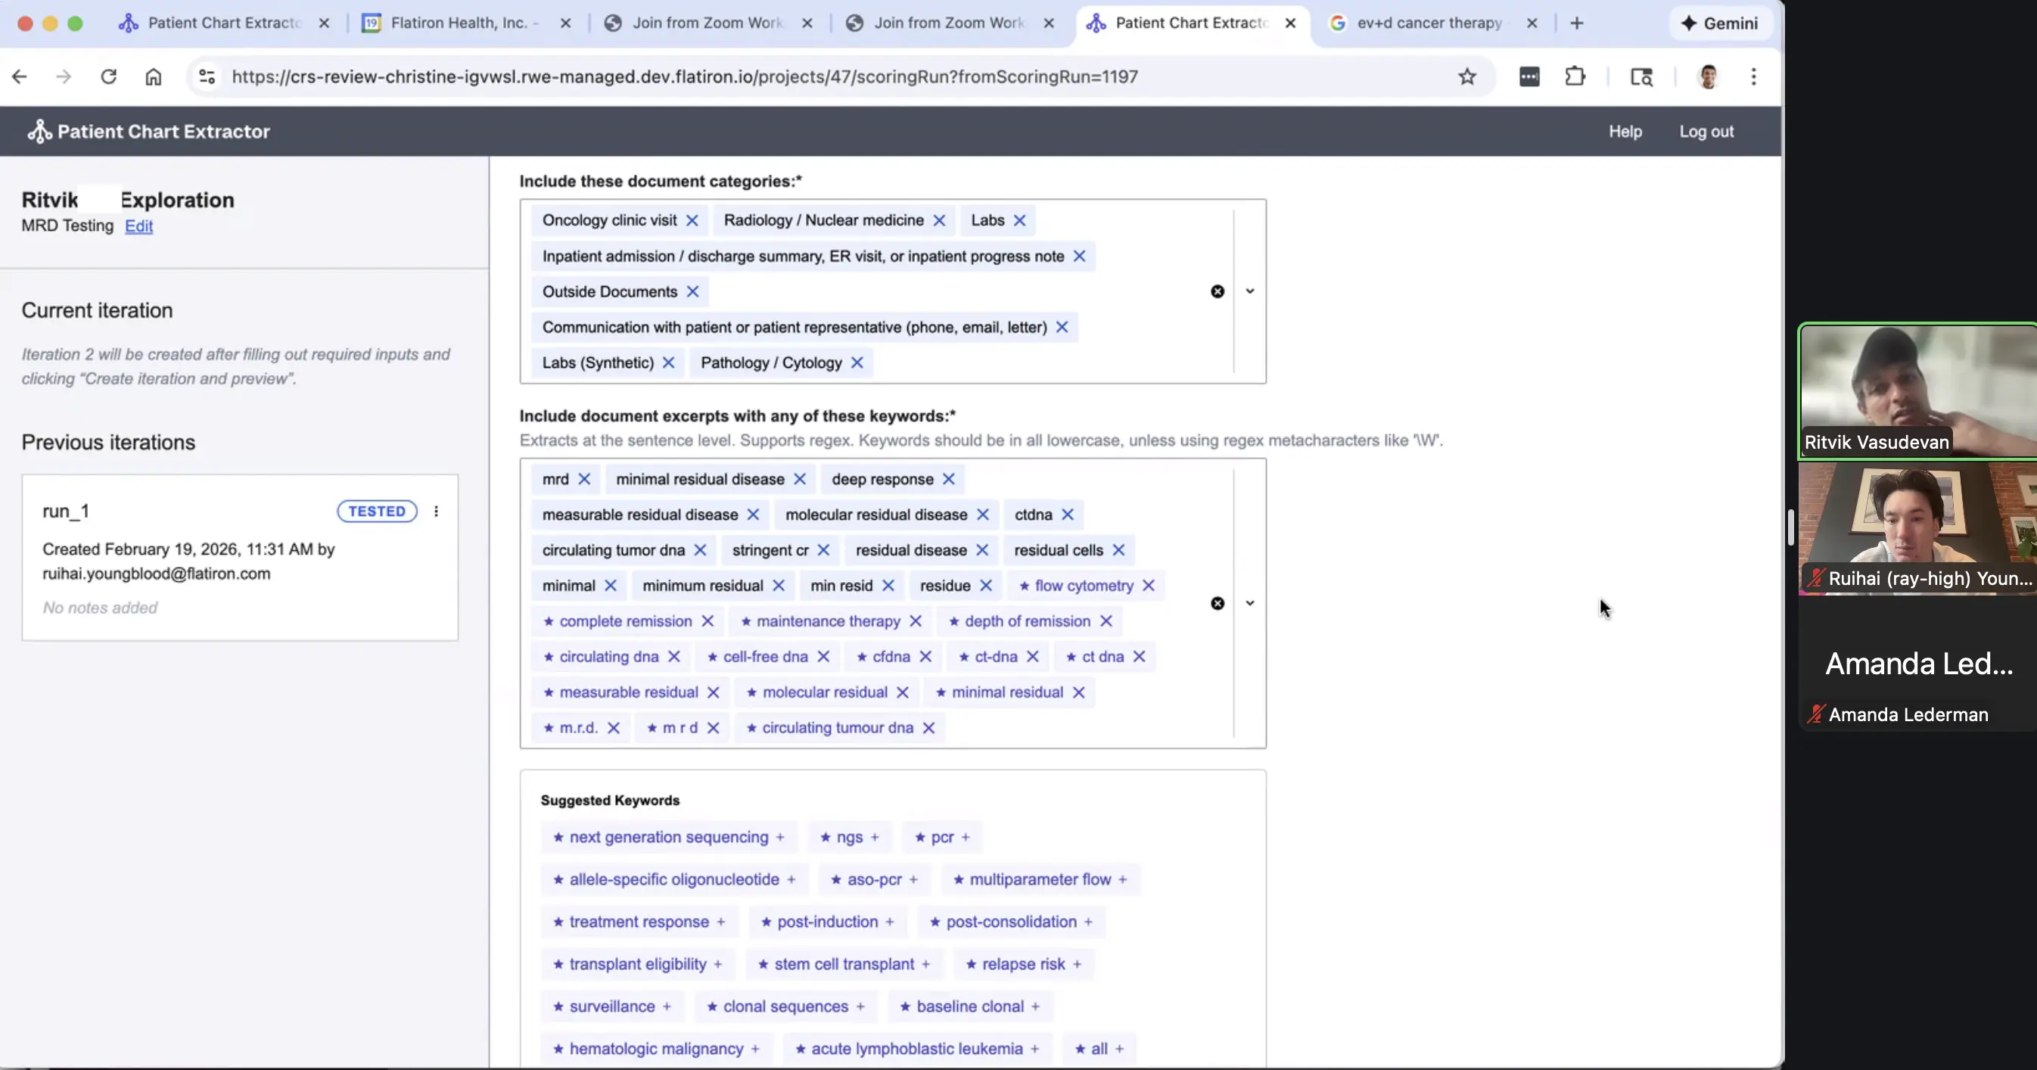Toggle the regex star on flow cytometry keyword
This screenshot has width=2037, height=1070.
pyautogui.click(x=1025, y=585)
